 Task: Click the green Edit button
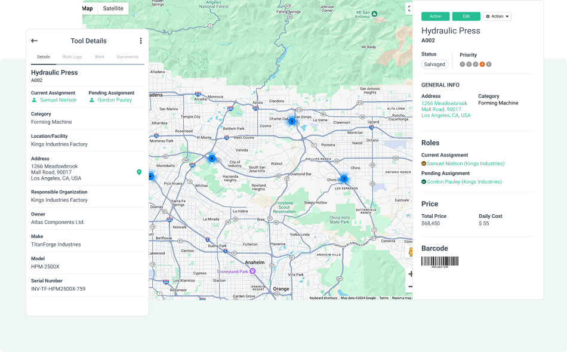click(x=466, y=17)
